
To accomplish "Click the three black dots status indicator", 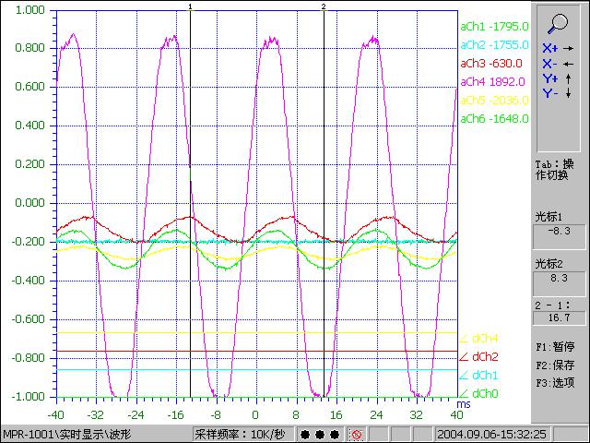I will pyautogui.click(x=319, y=434).
